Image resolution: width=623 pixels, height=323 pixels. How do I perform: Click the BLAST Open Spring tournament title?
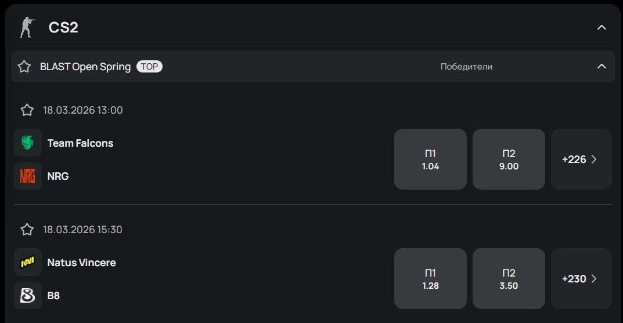pyautogui.click(x=85, y=67)
